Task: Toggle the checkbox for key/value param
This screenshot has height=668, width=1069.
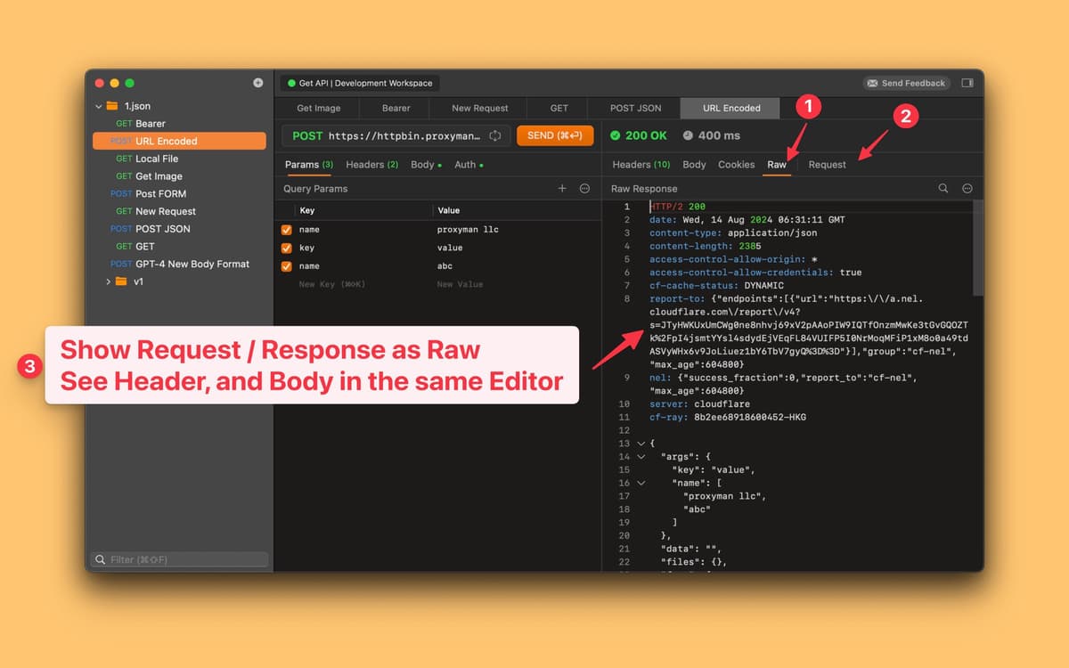Action: [x=287, y=248]
